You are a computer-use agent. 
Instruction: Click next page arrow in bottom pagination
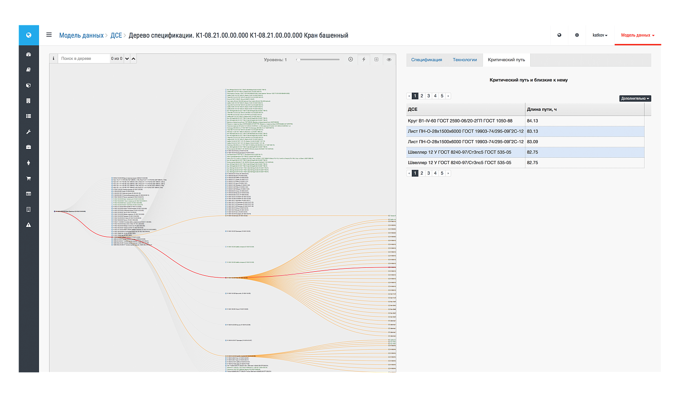(448, 173)
